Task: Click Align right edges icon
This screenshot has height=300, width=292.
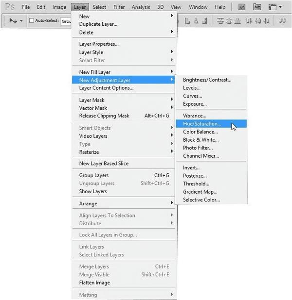Action: [205, 21]
